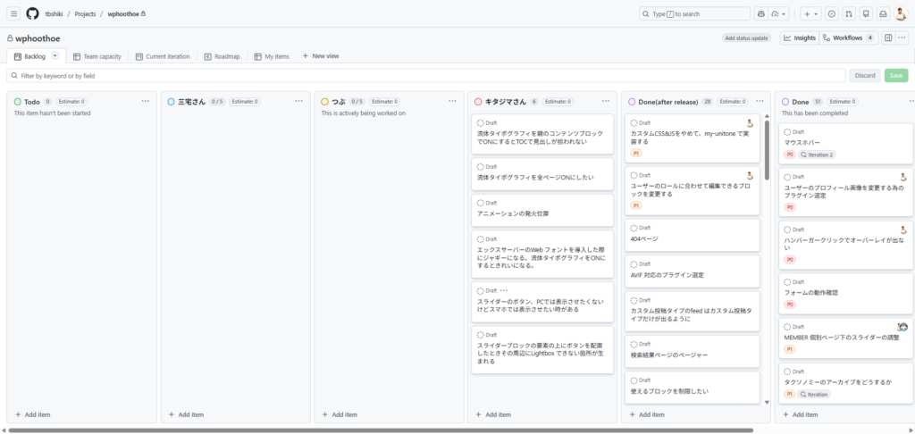Open the create new plus dropdown
The width and height of the screenshot is (915, 434).
click(x=810, y=13)
